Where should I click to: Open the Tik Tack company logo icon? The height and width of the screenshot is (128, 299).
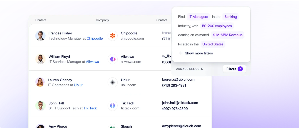(112, 106)
